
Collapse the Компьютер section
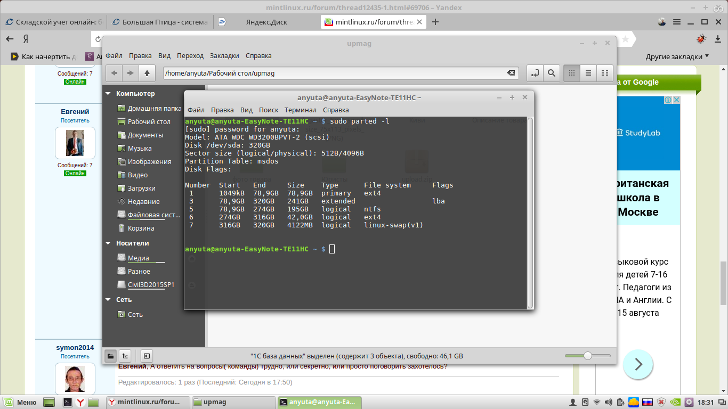click(x=108, y=94)
